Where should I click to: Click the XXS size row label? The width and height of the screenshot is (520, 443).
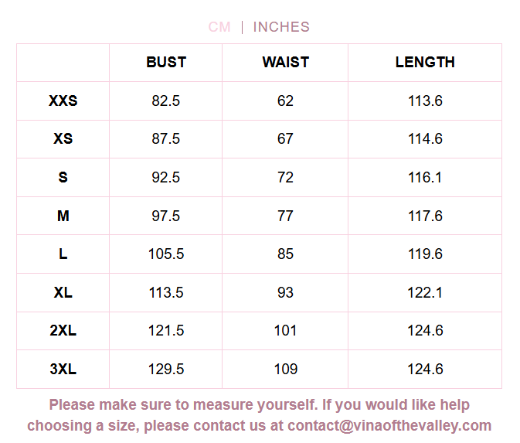(63, 101)
